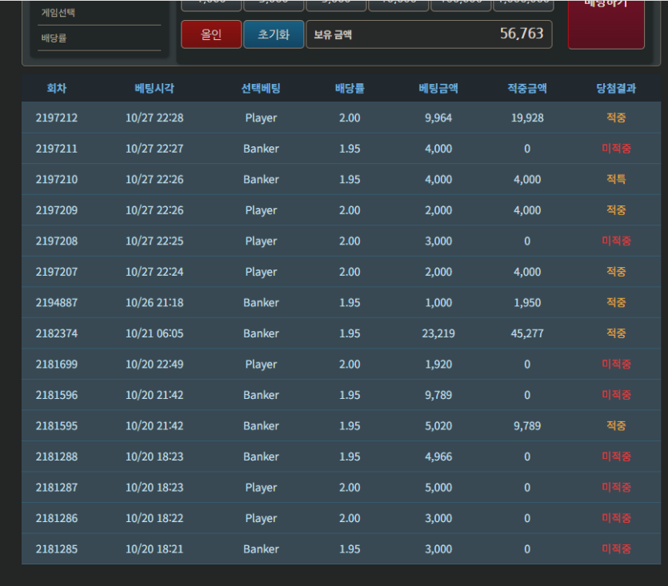The image size is (668, 586).
Task: Click the 적중금액 column header
Action: point(527,88)
